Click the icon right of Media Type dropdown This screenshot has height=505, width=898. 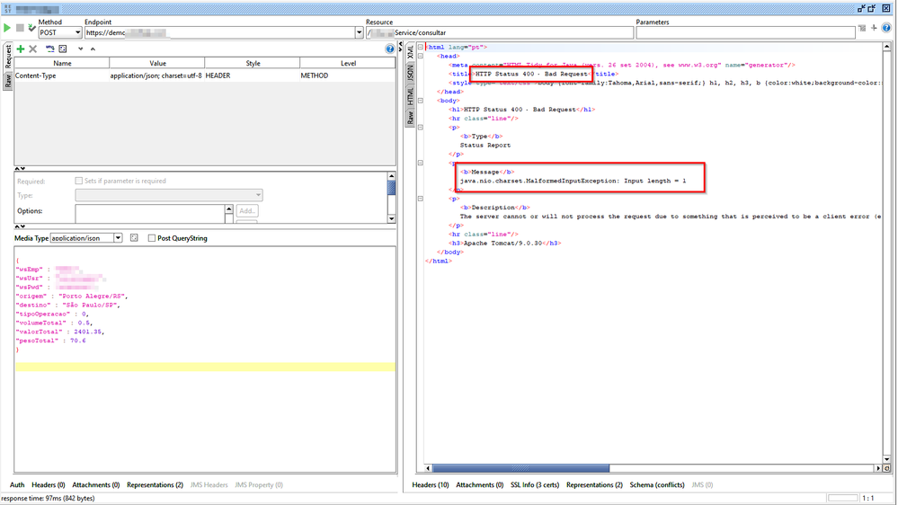point(134,238)
